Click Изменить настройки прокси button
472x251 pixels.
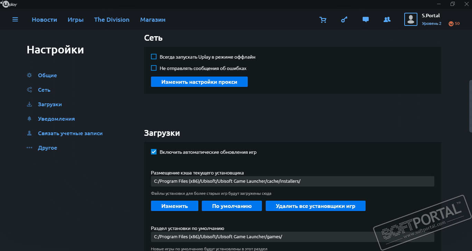[199, 82]
